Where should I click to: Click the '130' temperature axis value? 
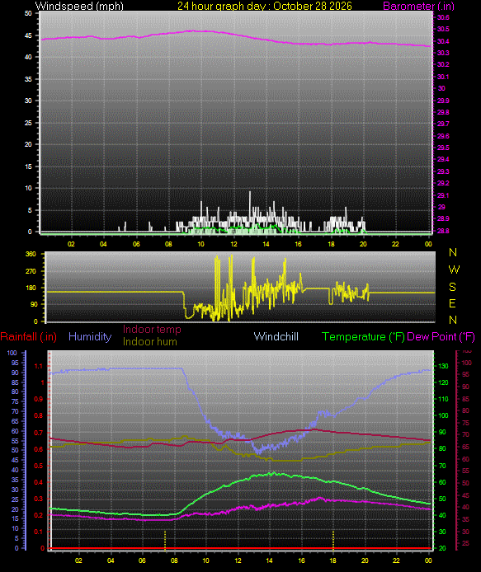pyautogui.click(x=443, y=366)
